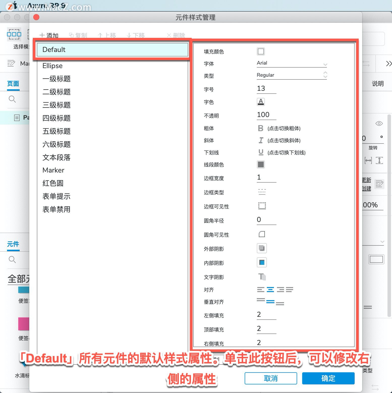392x393 pixels.
Task: Click the 确定 confirm button
Action: tap(328, 378)
